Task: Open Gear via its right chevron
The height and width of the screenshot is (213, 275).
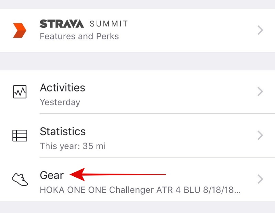Action: pos(260,179)
